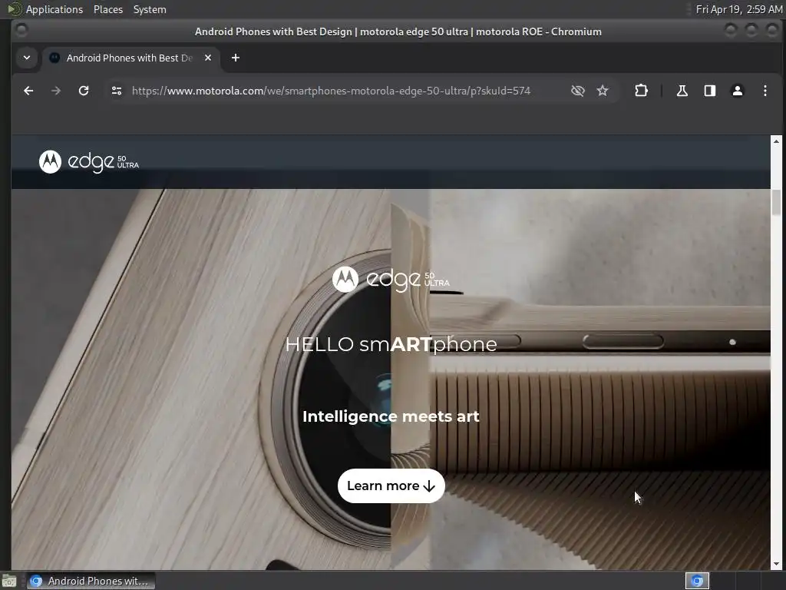Select the Android Phones with Best Design tab
The width and height of the screenshot is (786, 590).
point(130,58)
